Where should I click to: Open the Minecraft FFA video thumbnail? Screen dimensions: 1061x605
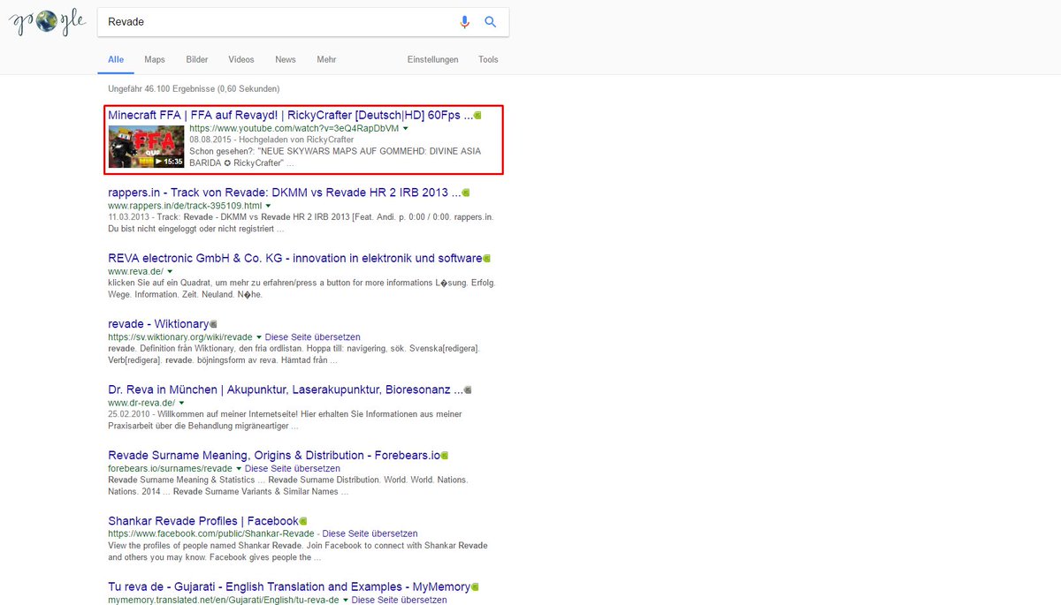pyautogui.click(x=146, y=147)
